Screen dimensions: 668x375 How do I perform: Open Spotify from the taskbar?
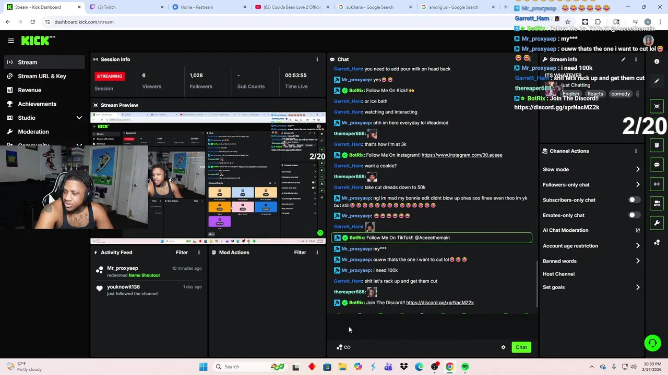465,367
